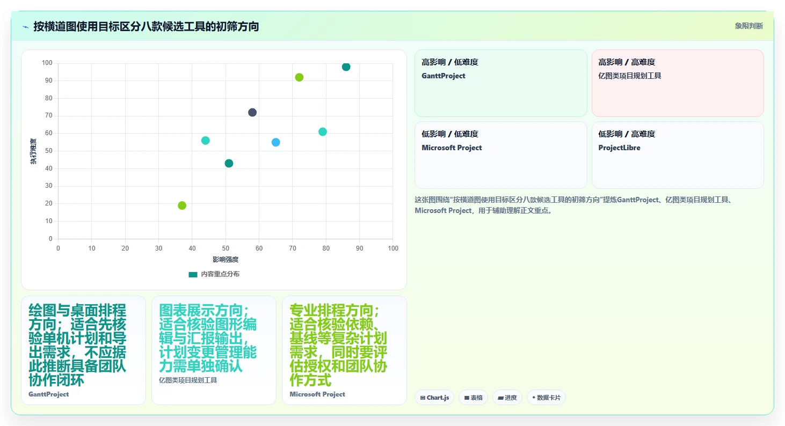Viewport: 785px width, 426px height.
Task: Click the 亿图类项目规划工具 caption under the second summary card
Action: (188, 380)
